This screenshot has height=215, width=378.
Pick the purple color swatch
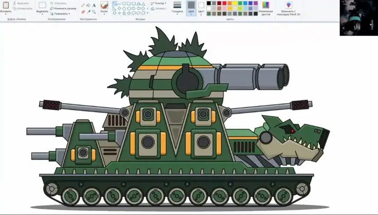(256, 4)
